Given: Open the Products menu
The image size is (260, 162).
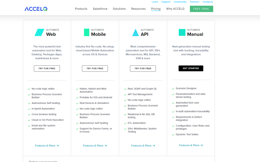Looking at the screenshot, I should 81,9.
